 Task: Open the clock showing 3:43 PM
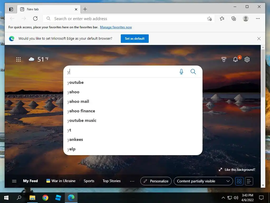247,198
